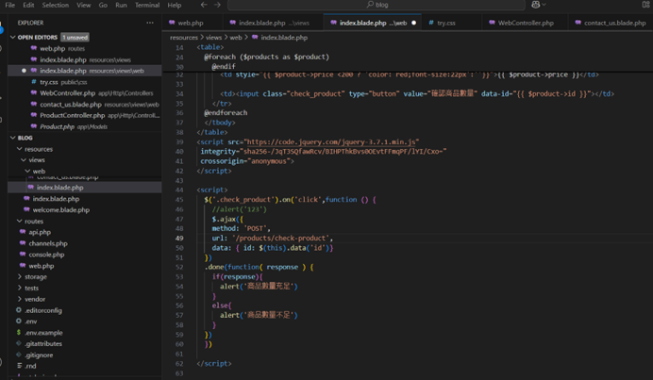Switch to the WebController.php tab
This screenshot has height=380, width=653.
(x=526, y=23)
